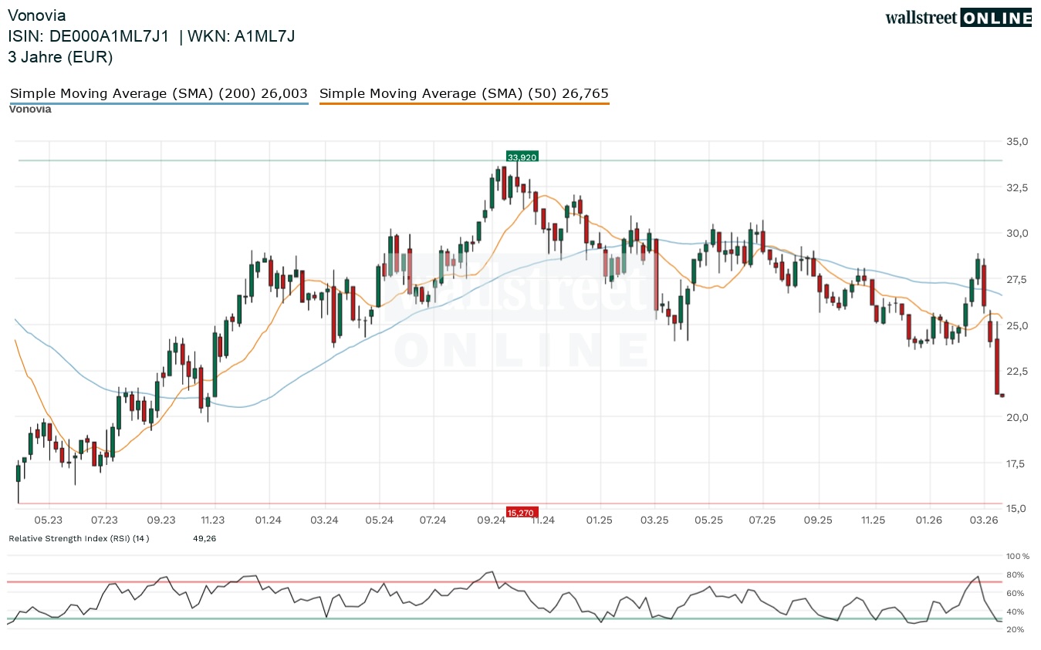Toggle the SMA (200) legend entry
The width and height of the screenshot is (1041, 650).
coord(159,94)
